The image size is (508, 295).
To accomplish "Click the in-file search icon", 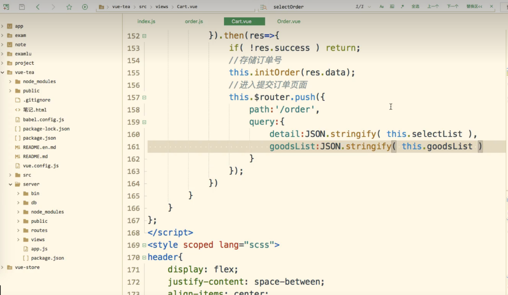I will tap(263, 7).
